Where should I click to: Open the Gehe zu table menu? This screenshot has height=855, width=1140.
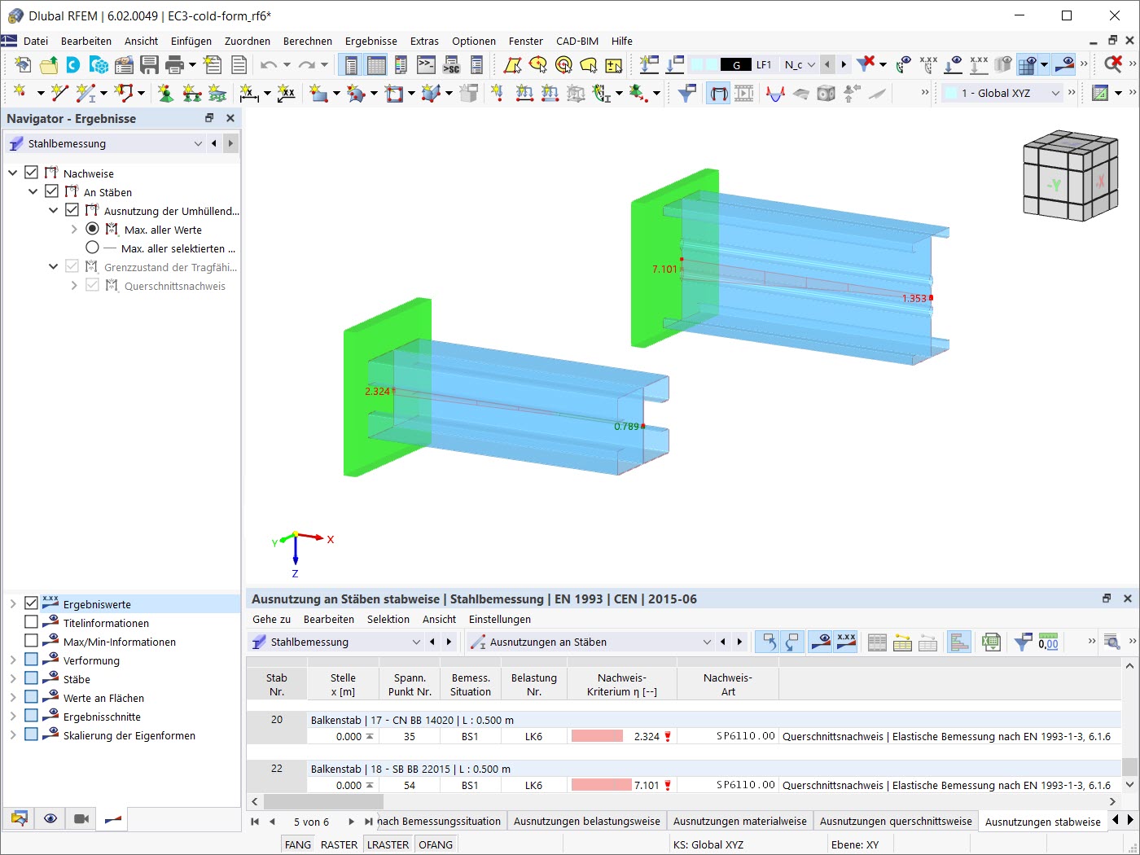[271, 619]
